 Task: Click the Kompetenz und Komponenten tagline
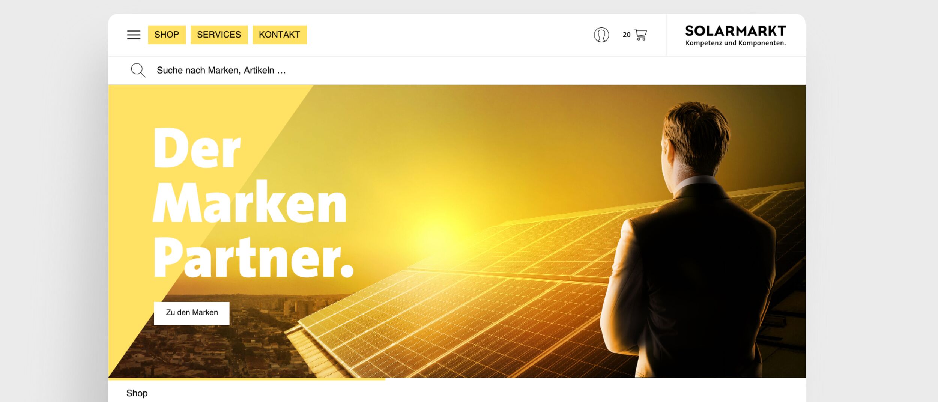coord(735,43)
